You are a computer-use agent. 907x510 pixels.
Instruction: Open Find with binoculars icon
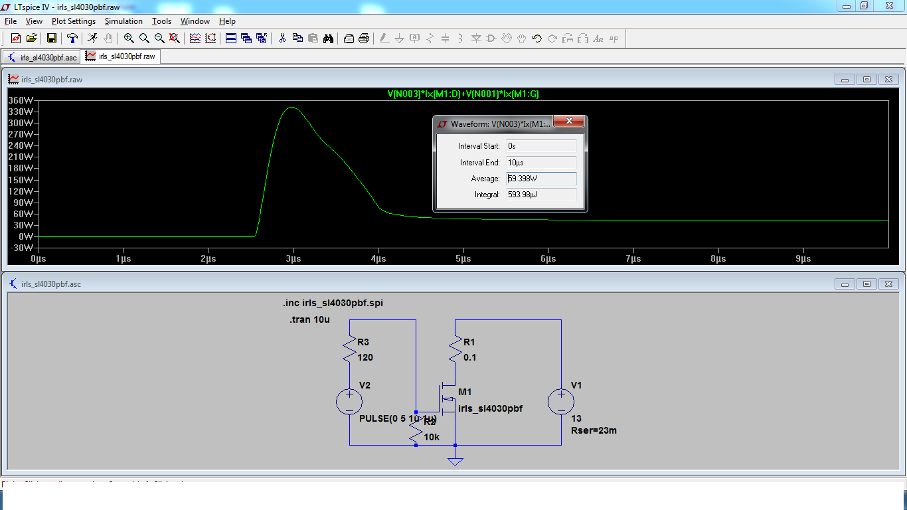coord(328,39)
